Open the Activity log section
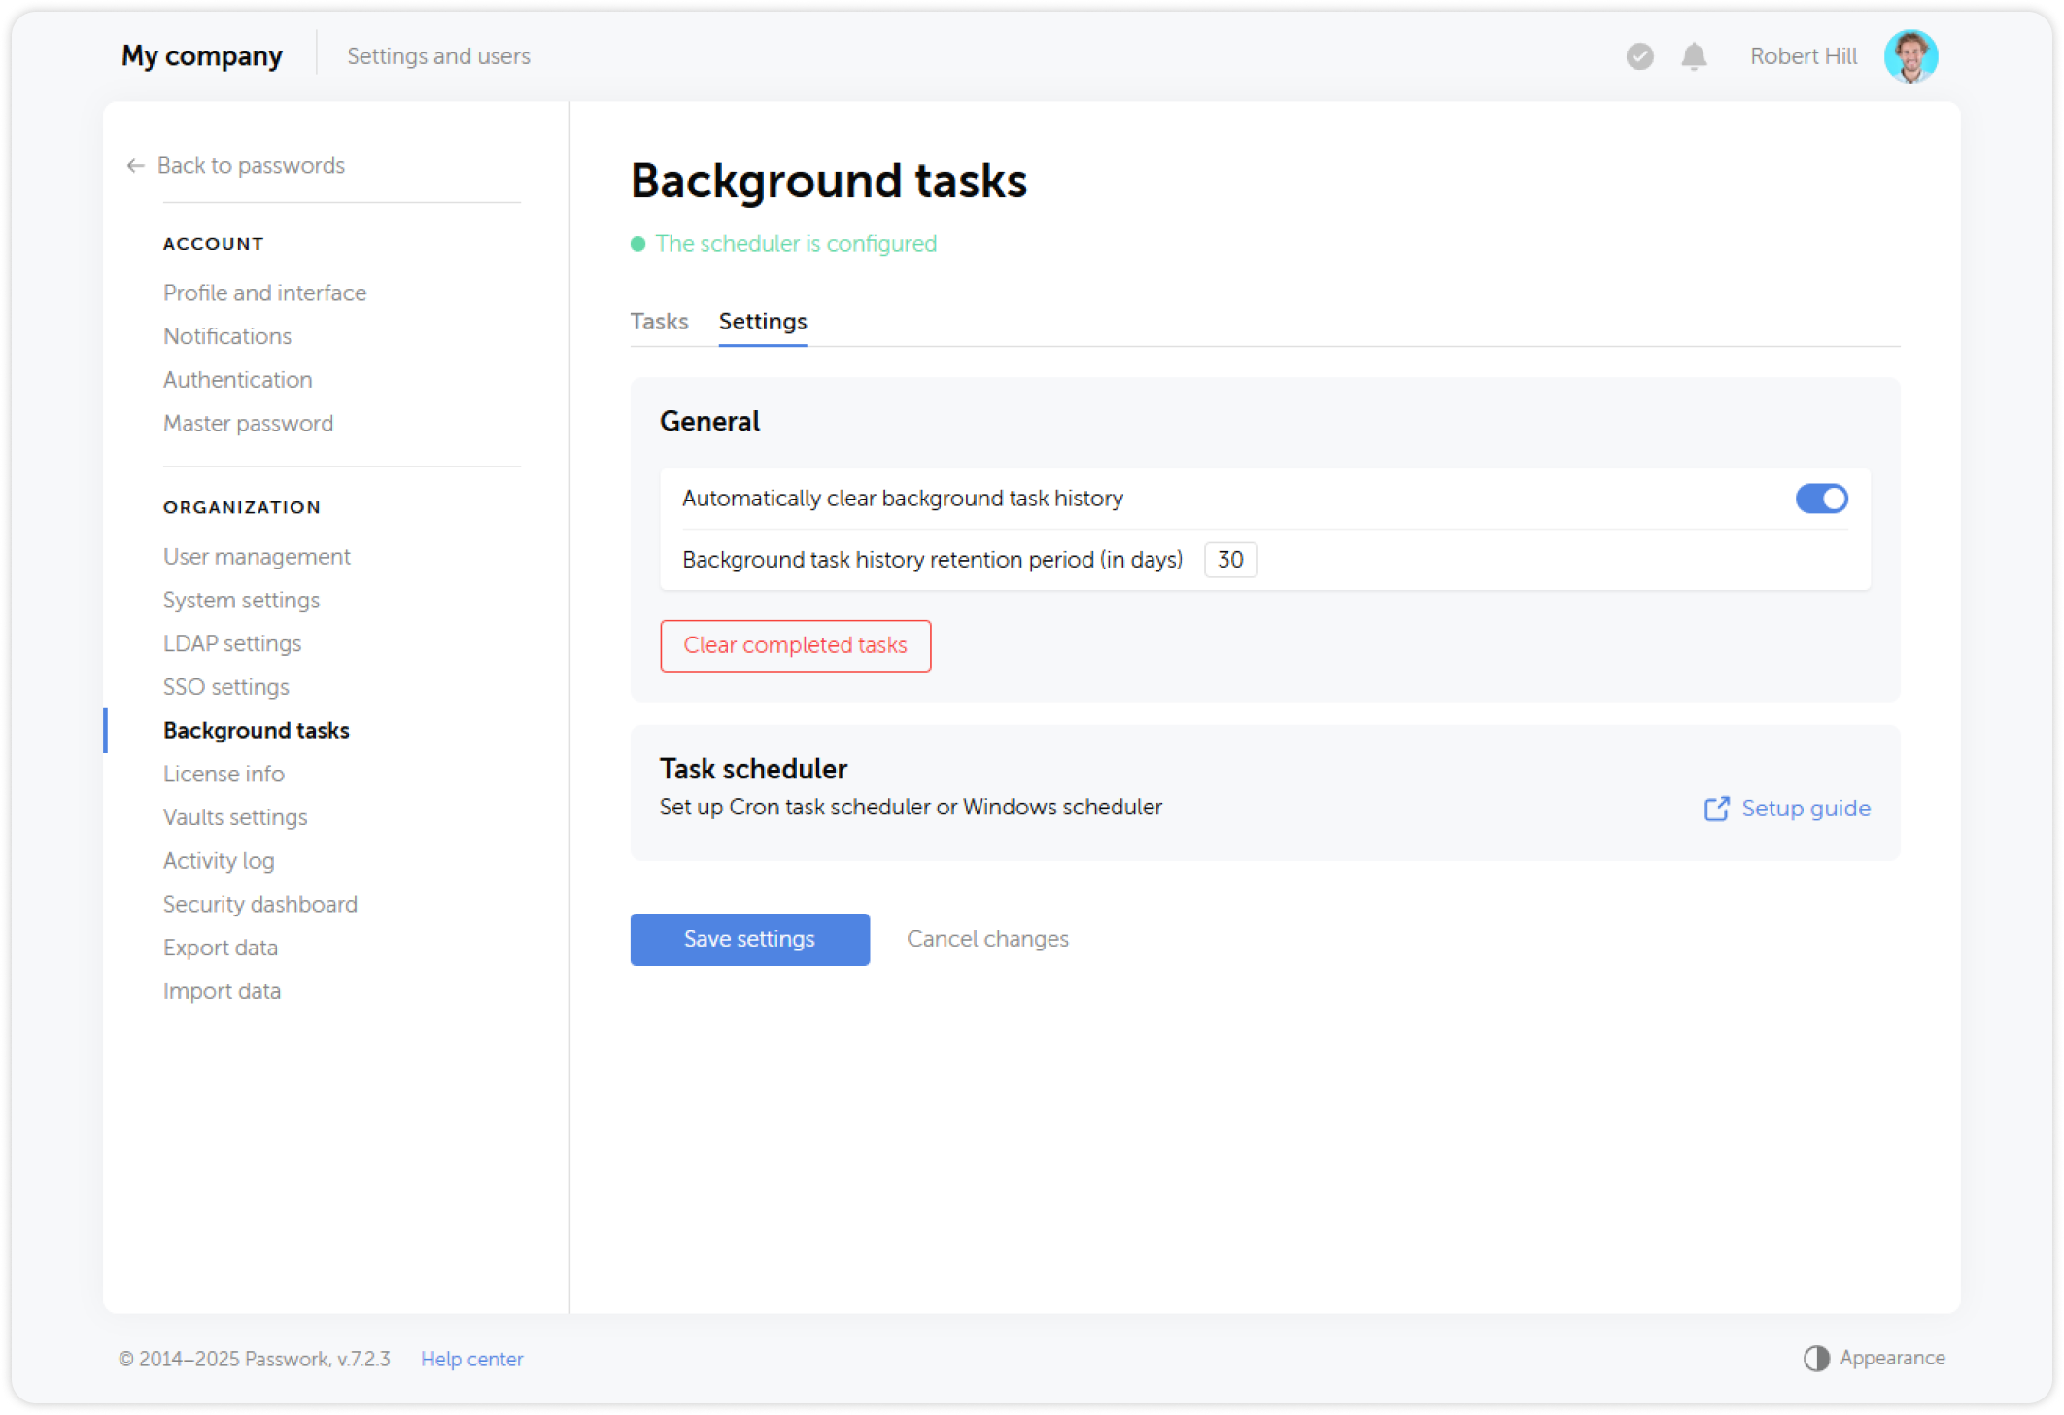The image size is (2064, 1415). click(219, 861)
